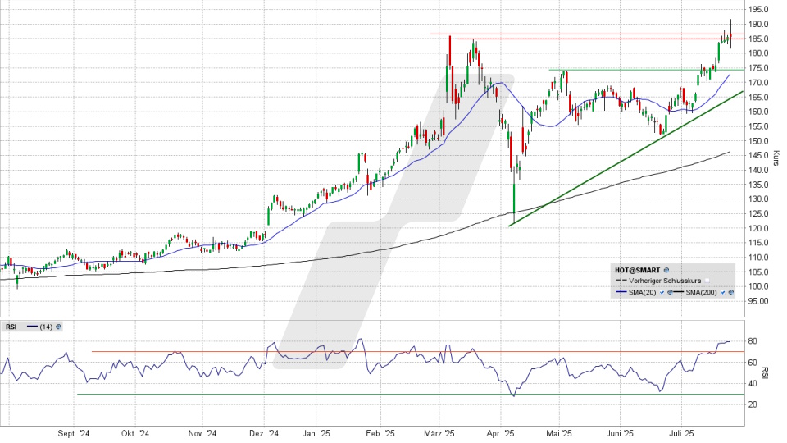This screenshot has width=787, height=443.
Task: Click the März '25 axis label
Action: click(439, 434)
